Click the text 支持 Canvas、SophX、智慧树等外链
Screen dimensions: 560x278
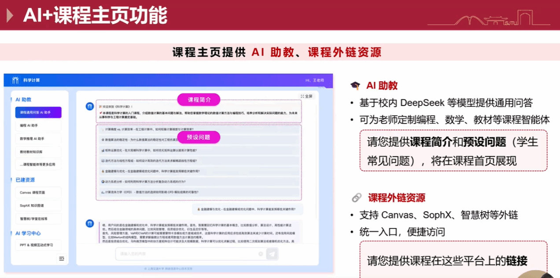click(x=438, y=215)
